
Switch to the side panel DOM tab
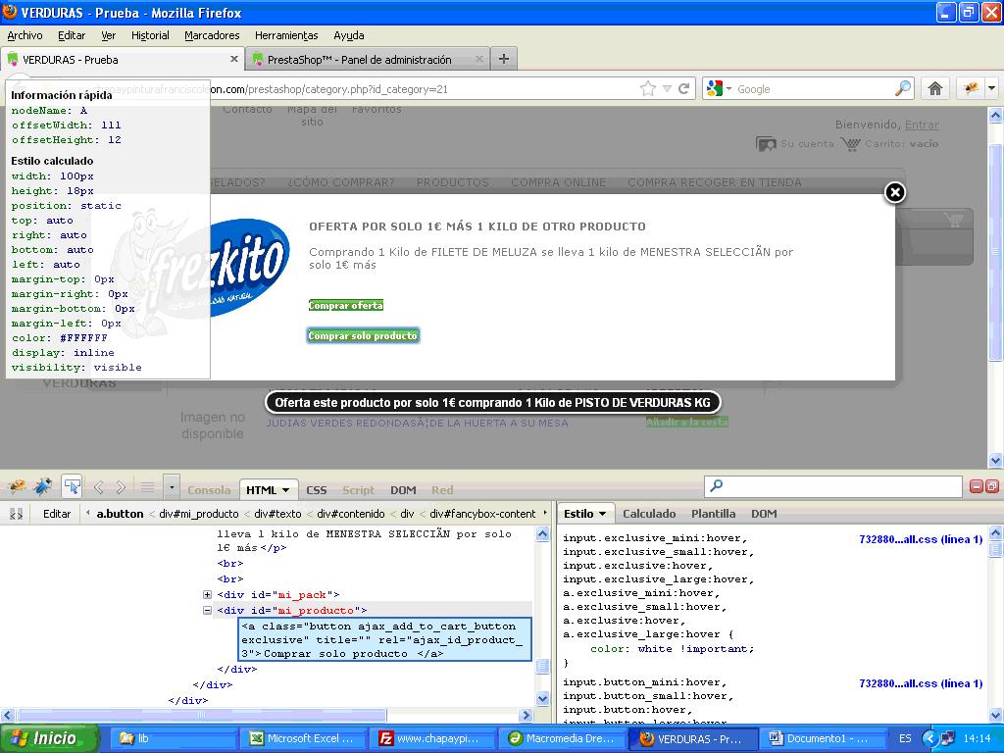point(764,514)
